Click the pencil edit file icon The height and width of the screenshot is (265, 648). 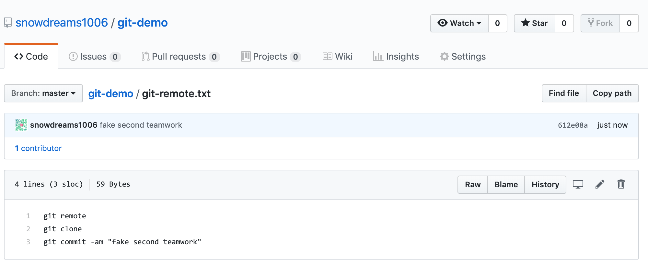point(600,184)
